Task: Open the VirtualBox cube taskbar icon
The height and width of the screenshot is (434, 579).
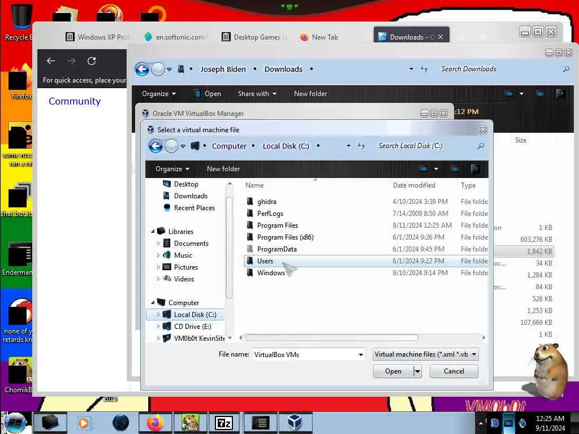Action: pyautogui.click(x=295, y=423)
